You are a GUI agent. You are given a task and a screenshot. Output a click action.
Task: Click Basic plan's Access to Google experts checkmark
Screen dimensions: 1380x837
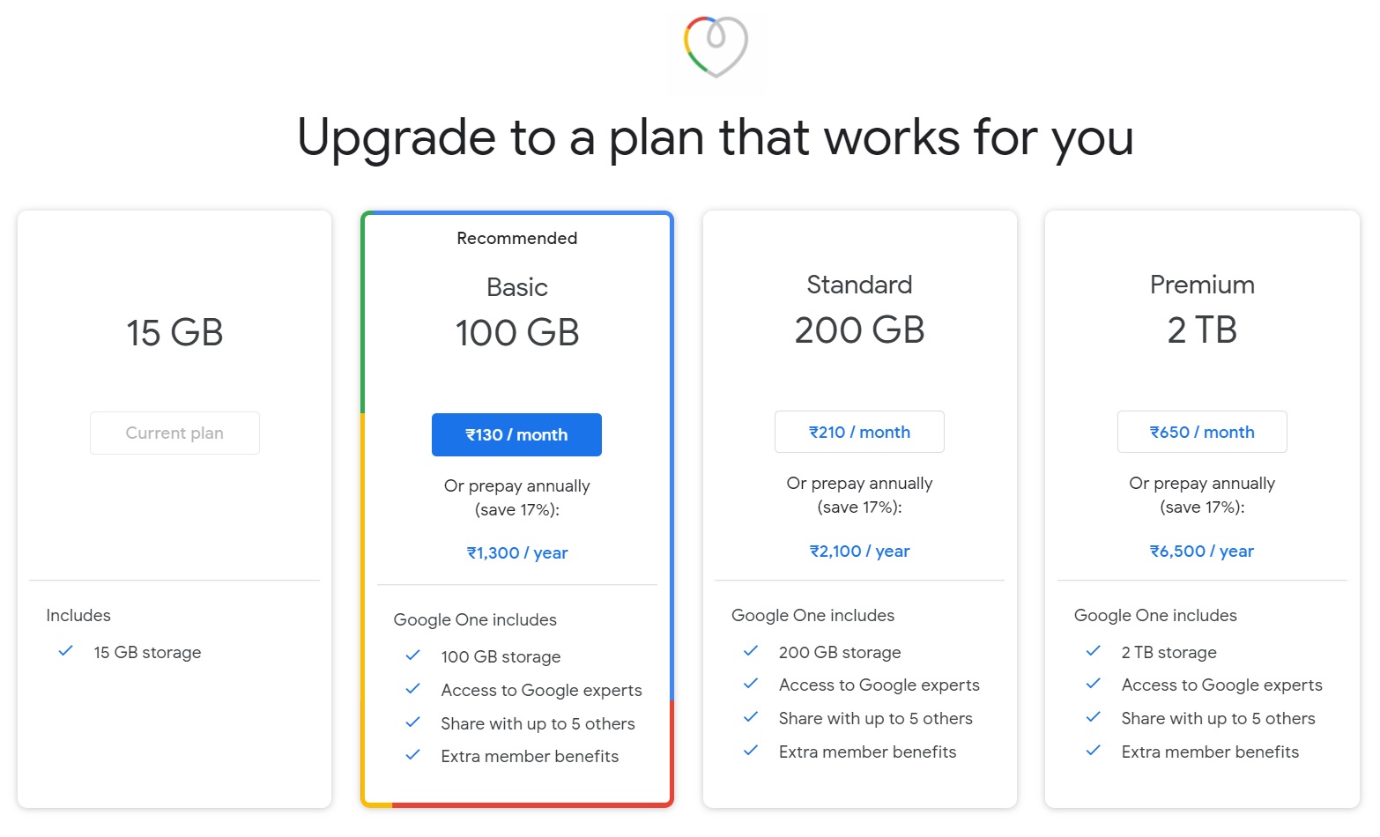pyautogui.click(x=412, y=689)
